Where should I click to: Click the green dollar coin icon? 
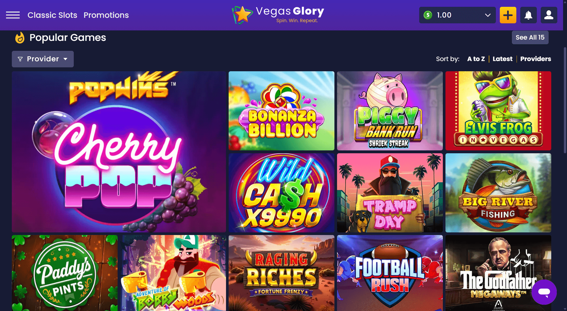428,15
